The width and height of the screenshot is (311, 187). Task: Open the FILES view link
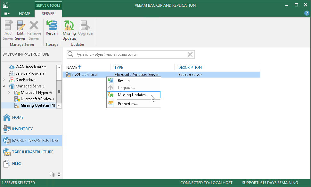tap(16, 163)
